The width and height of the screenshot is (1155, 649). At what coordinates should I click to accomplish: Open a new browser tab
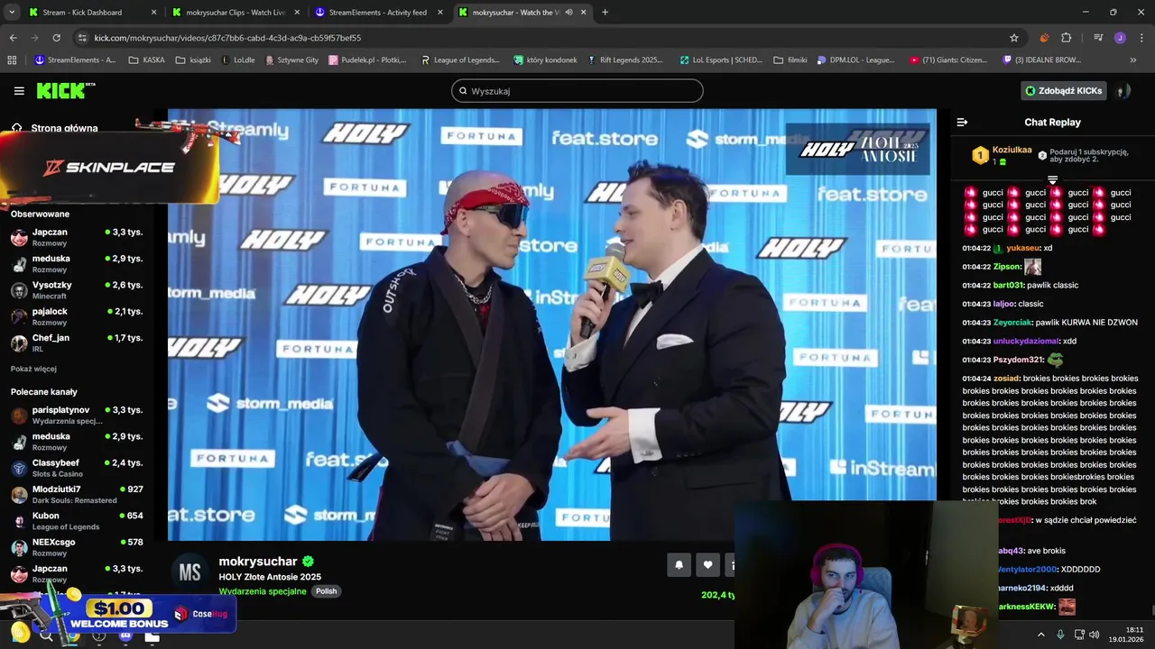click(x=605, y=13)
